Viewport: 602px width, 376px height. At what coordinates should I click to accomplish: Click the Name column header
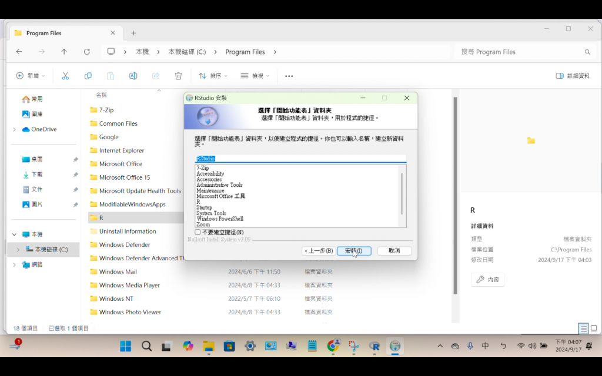tap(101, 95)
